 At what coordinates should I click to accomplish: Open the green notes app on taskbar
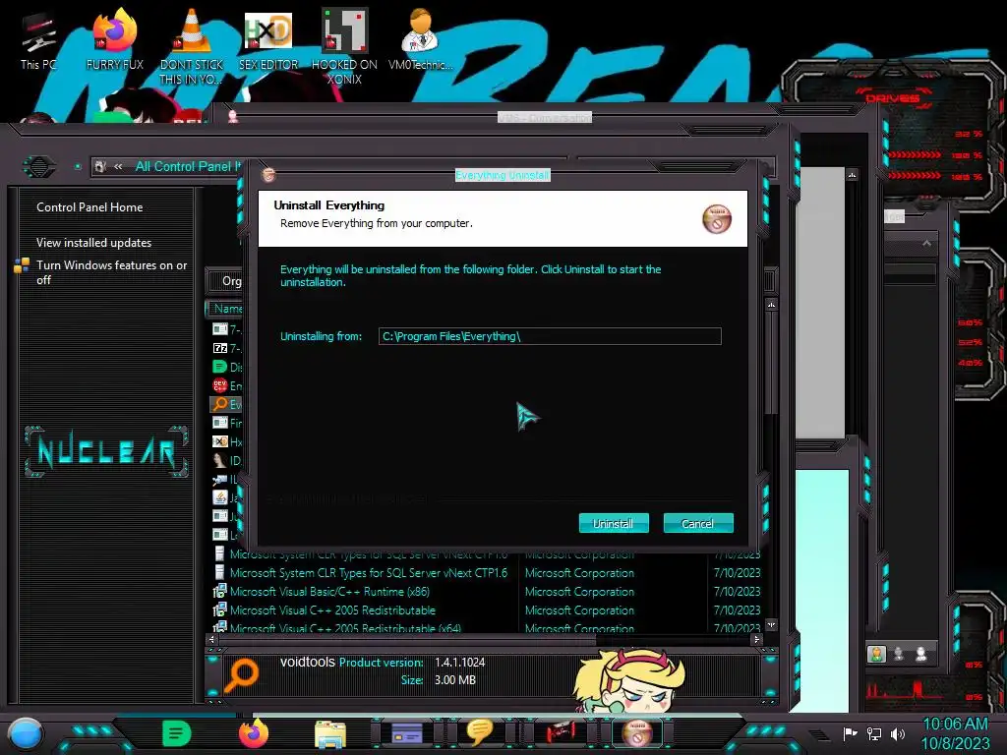(x=177, y=733)
